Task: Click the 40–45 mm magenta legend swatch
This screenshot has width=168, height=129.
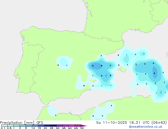Action: point(72,126)
